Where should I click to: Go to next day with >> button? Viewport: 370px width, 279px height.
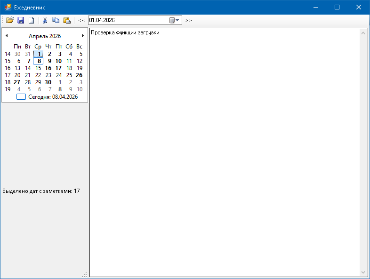188,20
